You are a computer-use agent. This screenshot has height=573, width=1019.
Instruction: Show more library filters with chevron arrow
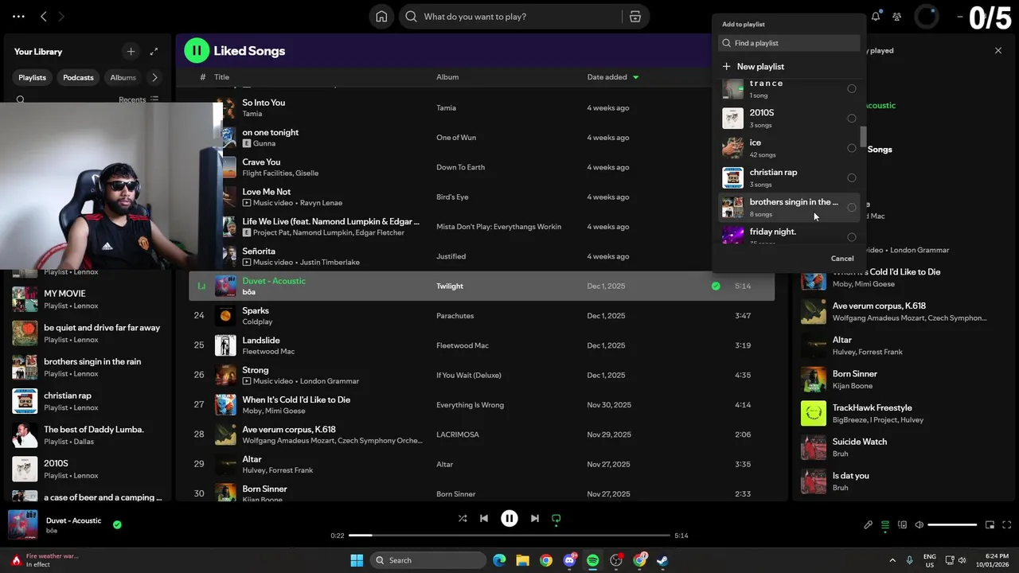click(154, 77)
